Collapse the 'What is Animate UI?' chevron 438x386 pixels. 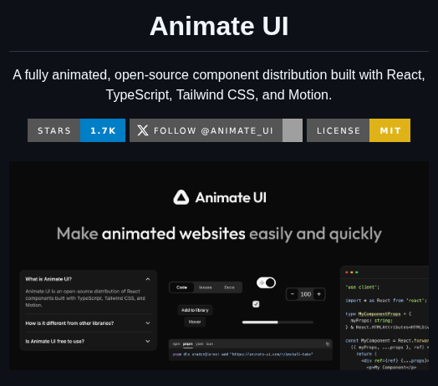click(x=148, y=279)
